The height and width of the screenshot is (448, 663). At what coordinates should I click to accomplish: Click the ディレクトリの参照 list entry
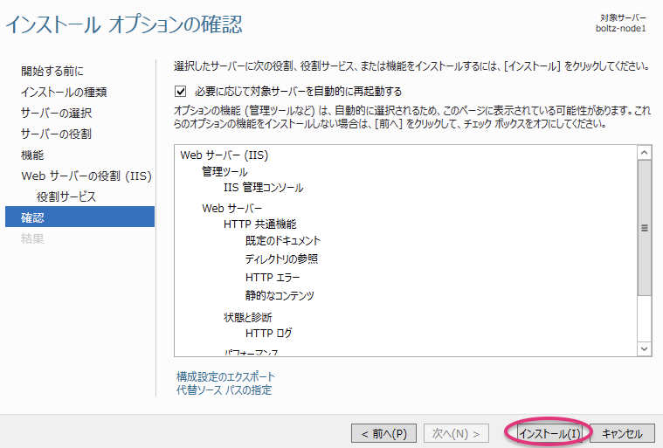coord(281,258)
